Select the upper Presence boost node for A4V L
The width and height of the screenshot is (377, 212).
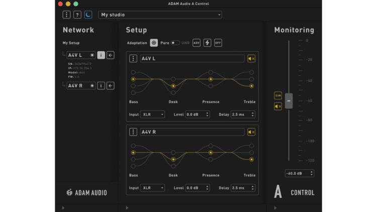211,72
